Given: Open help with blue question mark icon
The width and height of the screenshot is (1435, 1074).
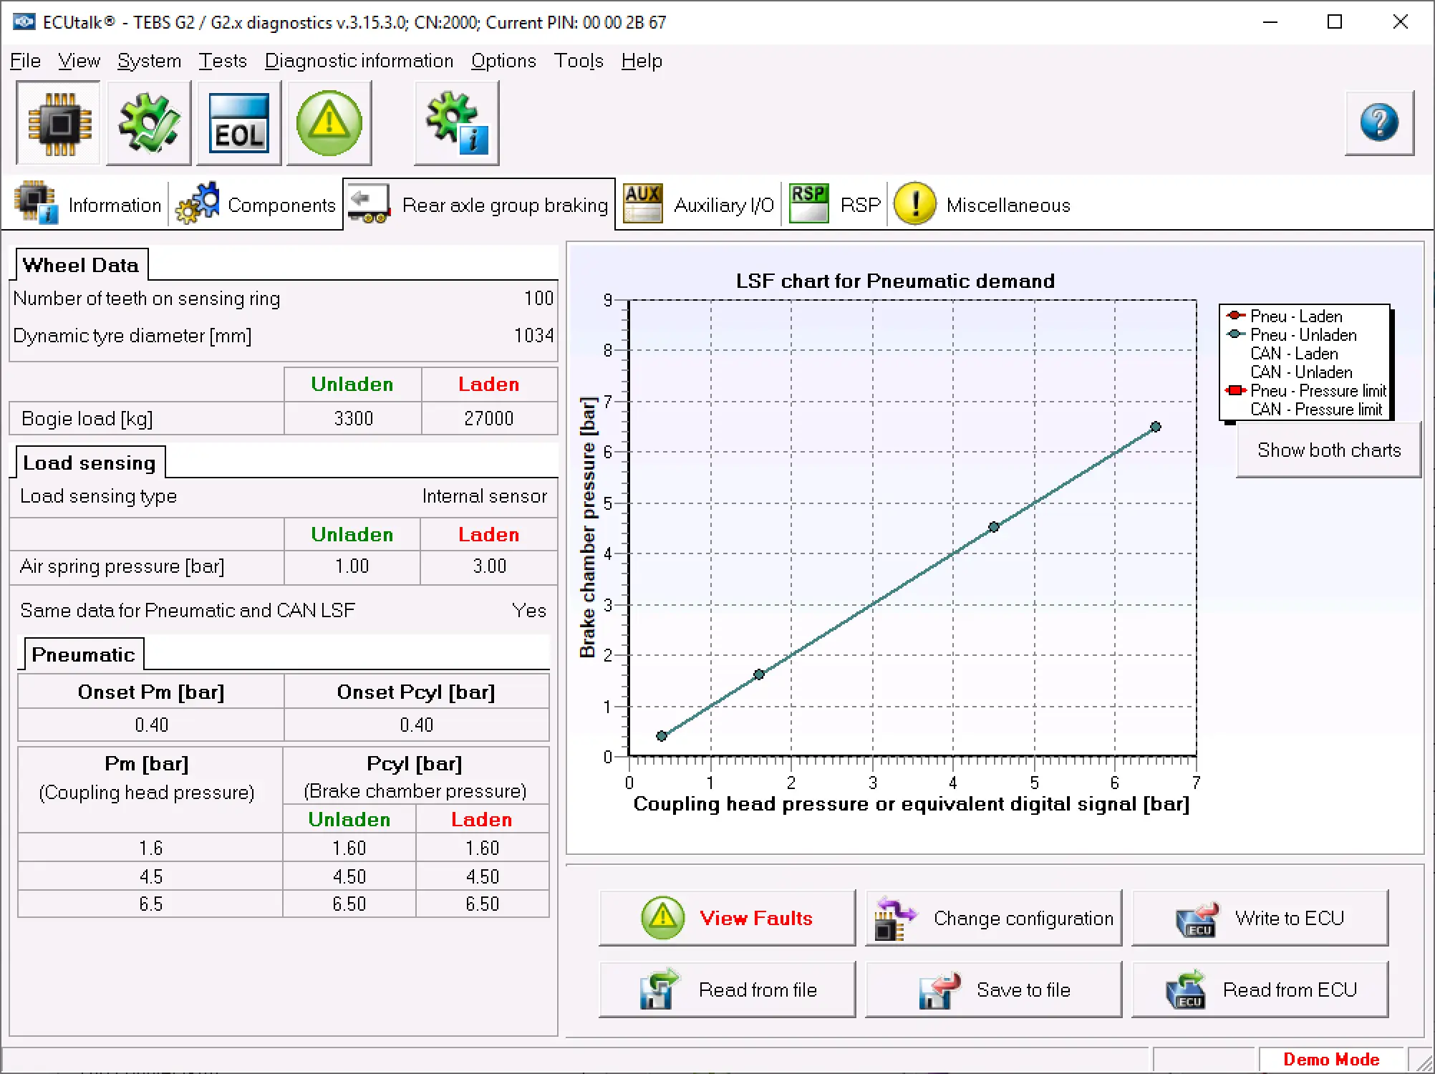Looking at the screenshot, I should [1378, 122].
